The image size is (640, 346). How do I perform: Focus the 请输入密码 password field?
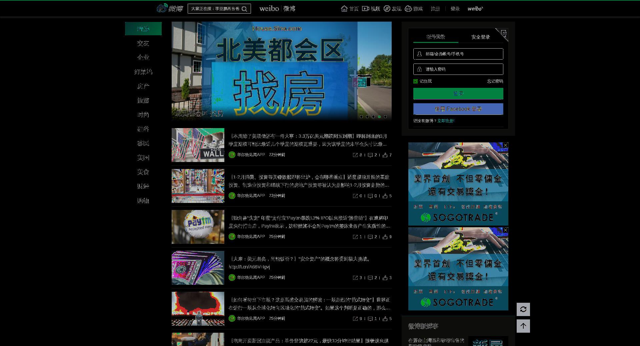(458, 69)
